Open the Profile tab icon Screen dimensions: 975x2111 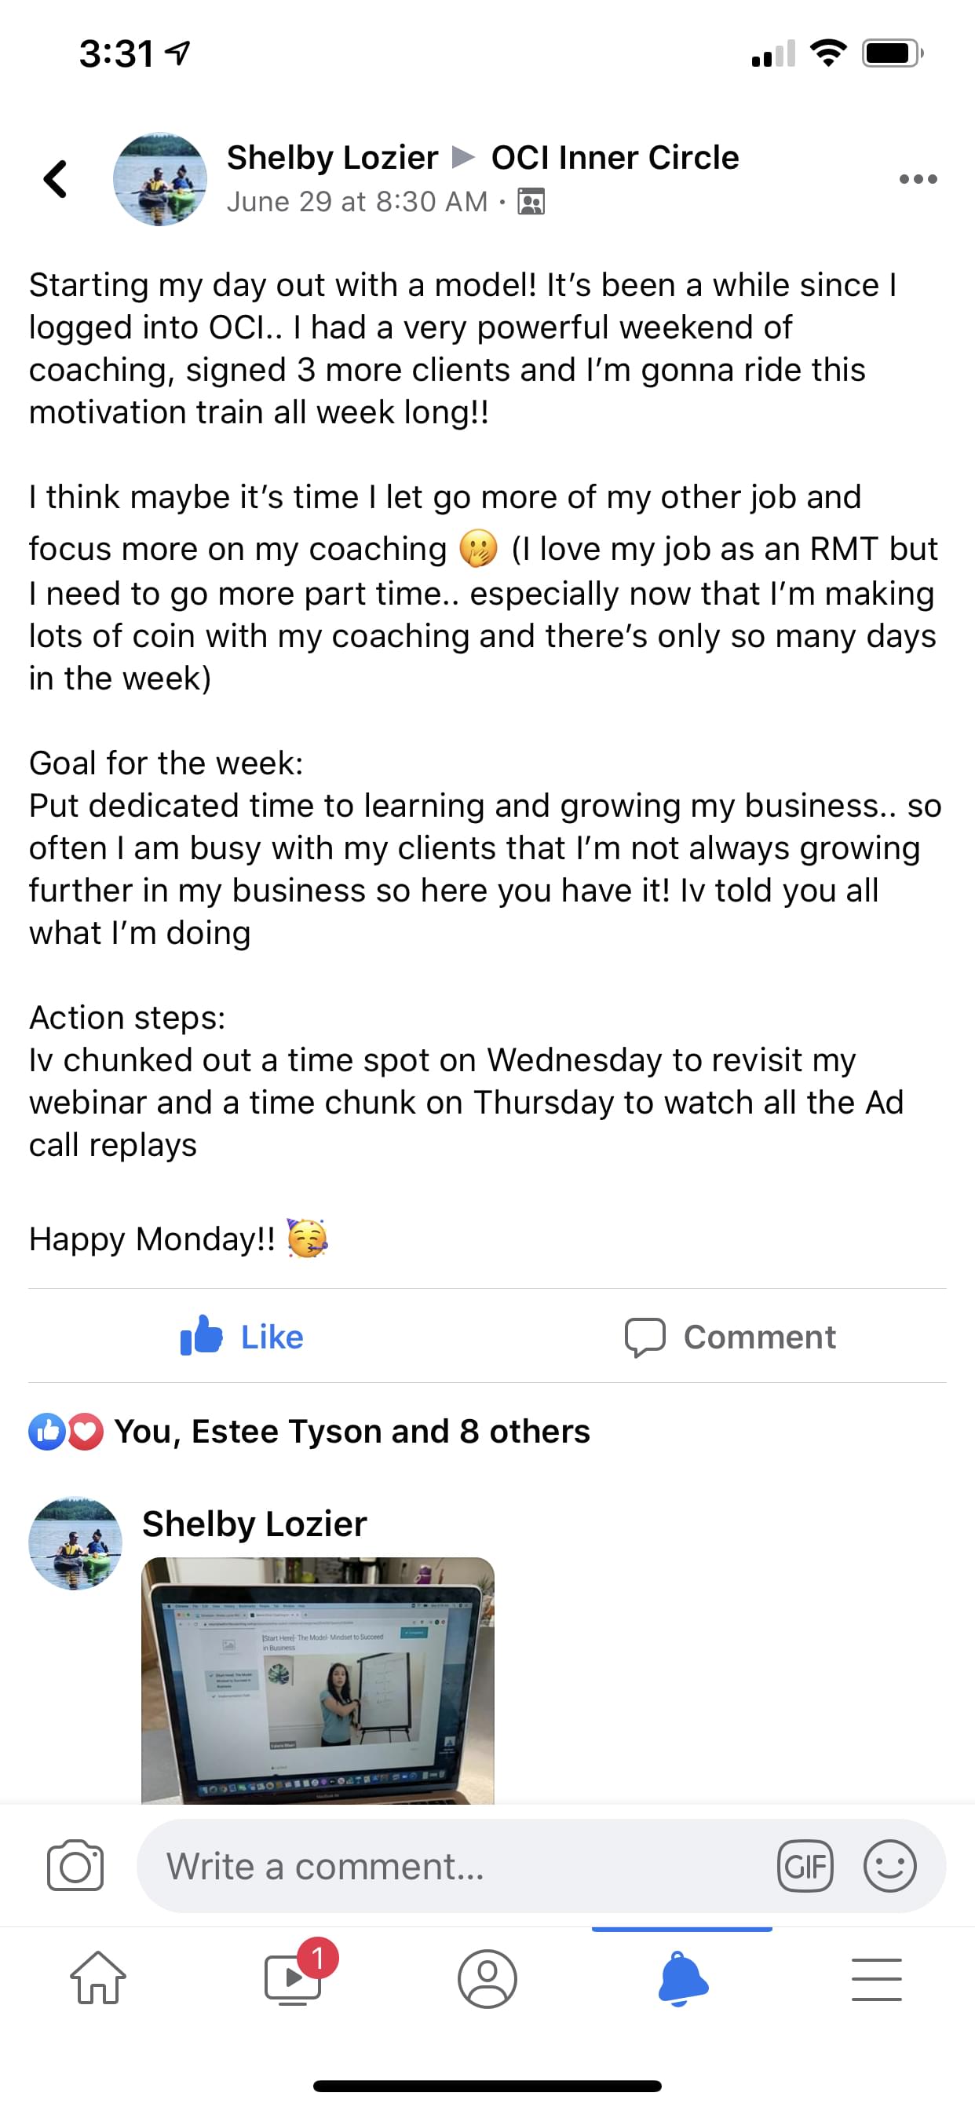tap(487, 1977)
